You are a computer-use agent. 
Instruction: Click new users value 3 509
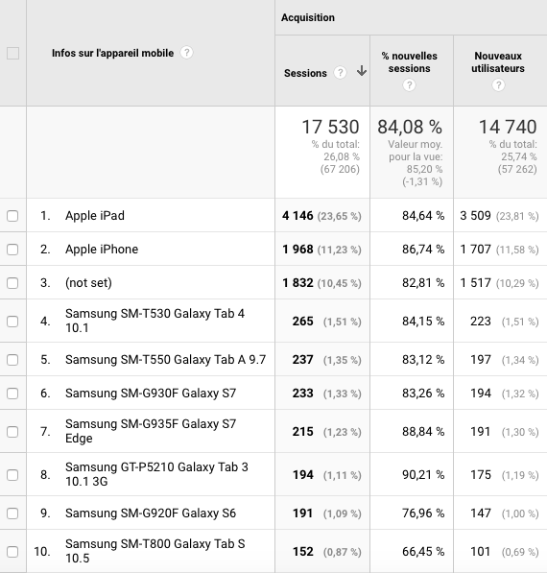click(475, 216)
